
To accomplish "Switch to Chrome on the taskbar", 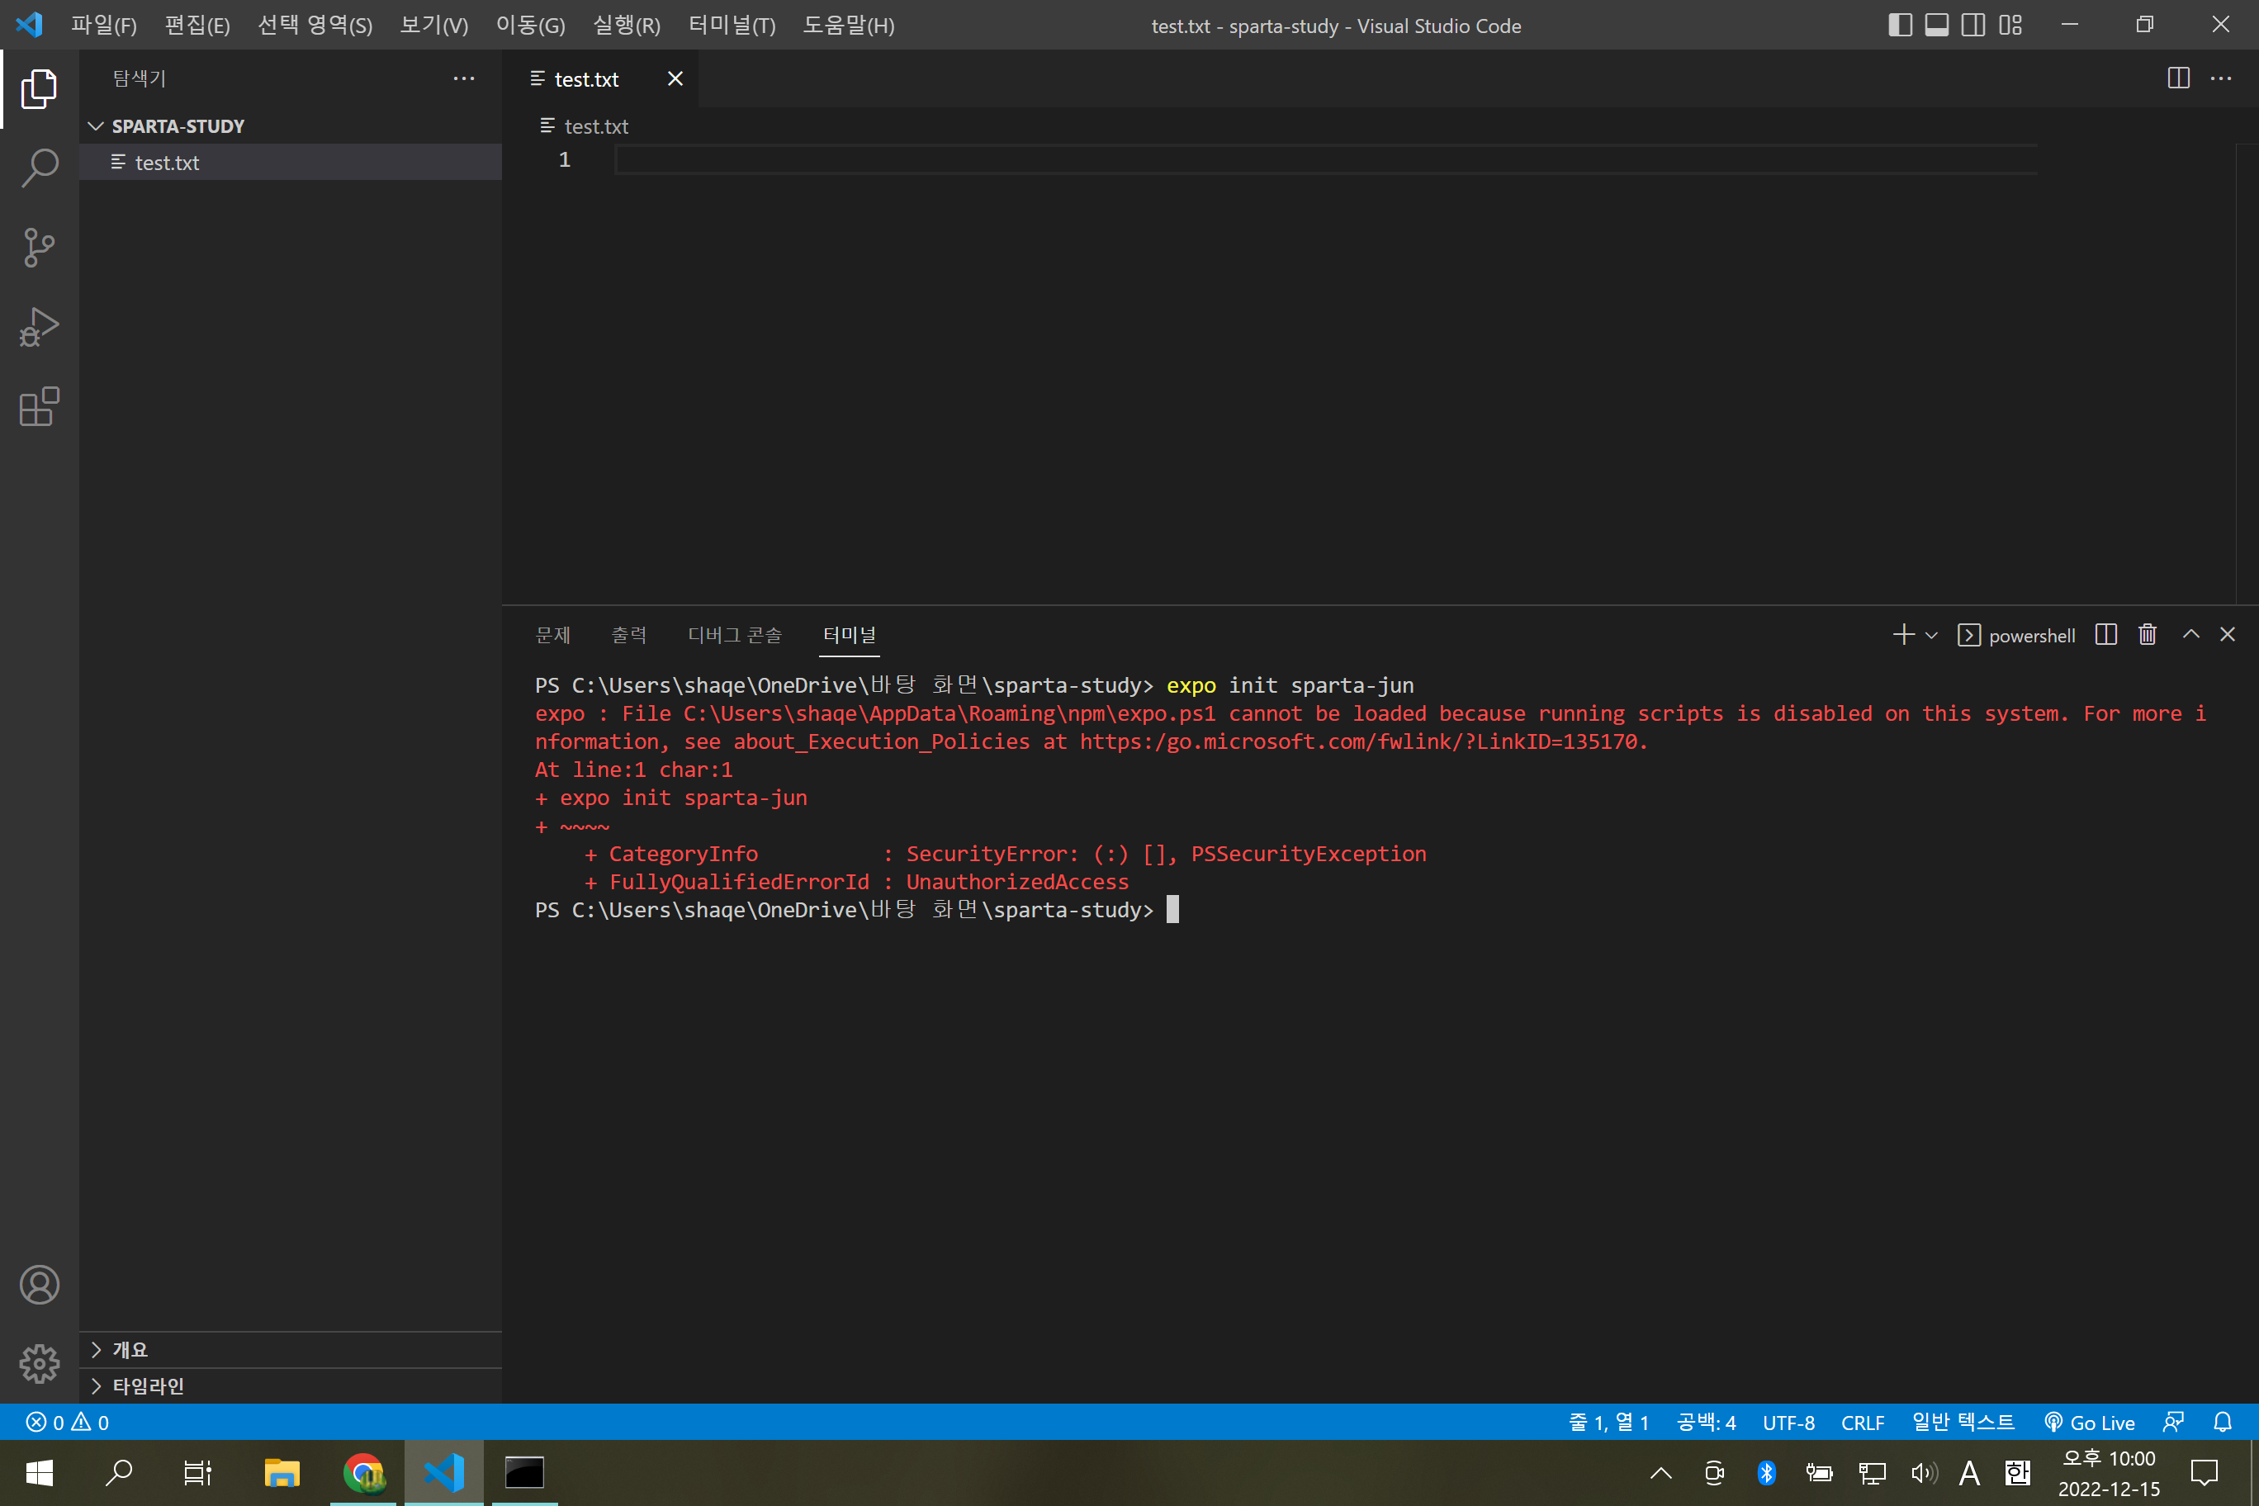I will 363,1472.
